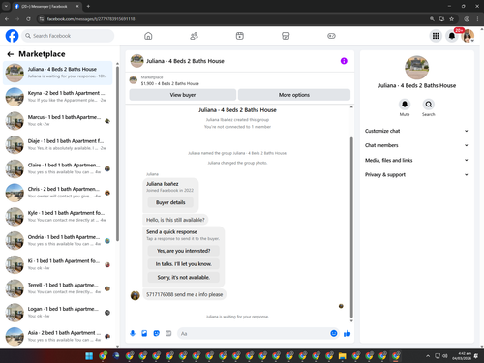Open Claire - 1 bed 1 bath chat
484x363 pixels.
[x=58, y=168]
